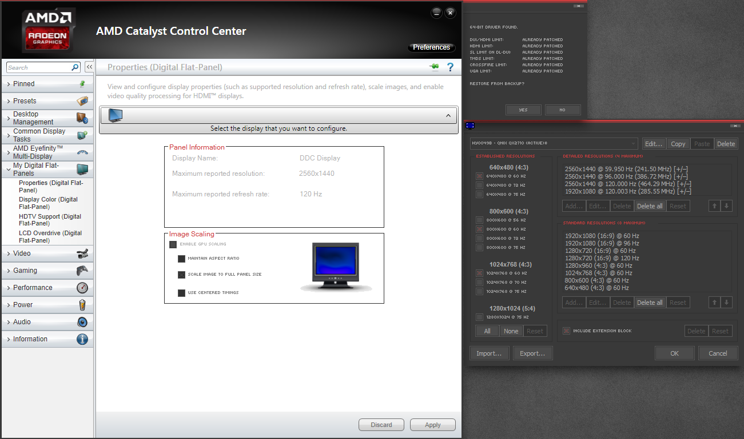Select Maintain Aspect Ratio option
744x439 pixels.
click(x=182, y=259)
